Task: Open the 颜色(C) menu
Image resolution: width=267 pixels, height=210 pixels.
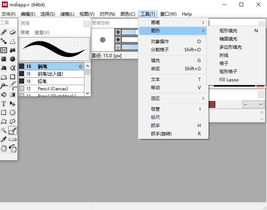Action: point(128,14)
